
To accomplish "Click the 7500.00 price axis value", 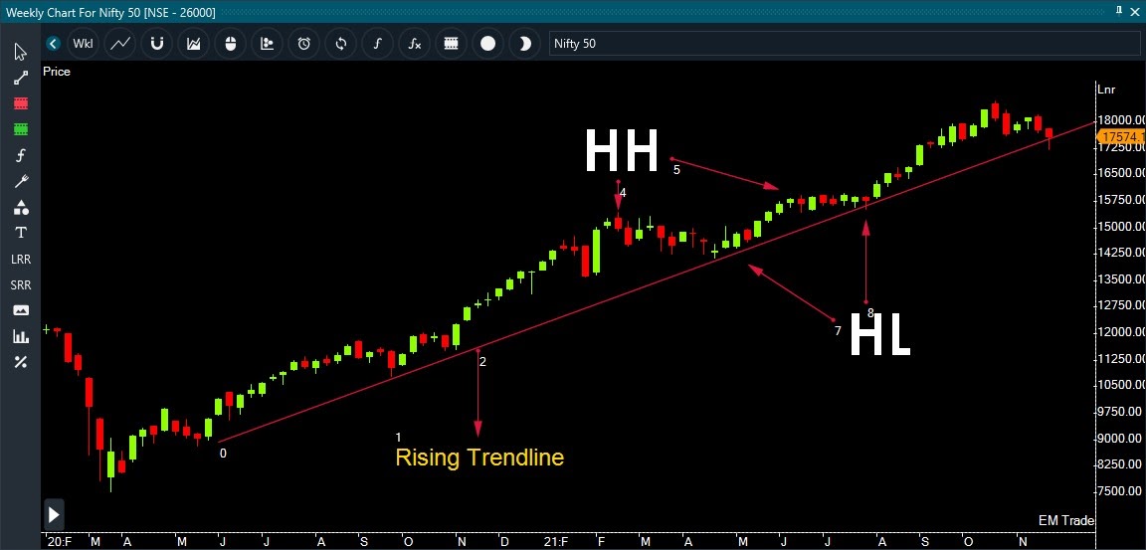I will pyautogui.click(x=1121, y=491).
